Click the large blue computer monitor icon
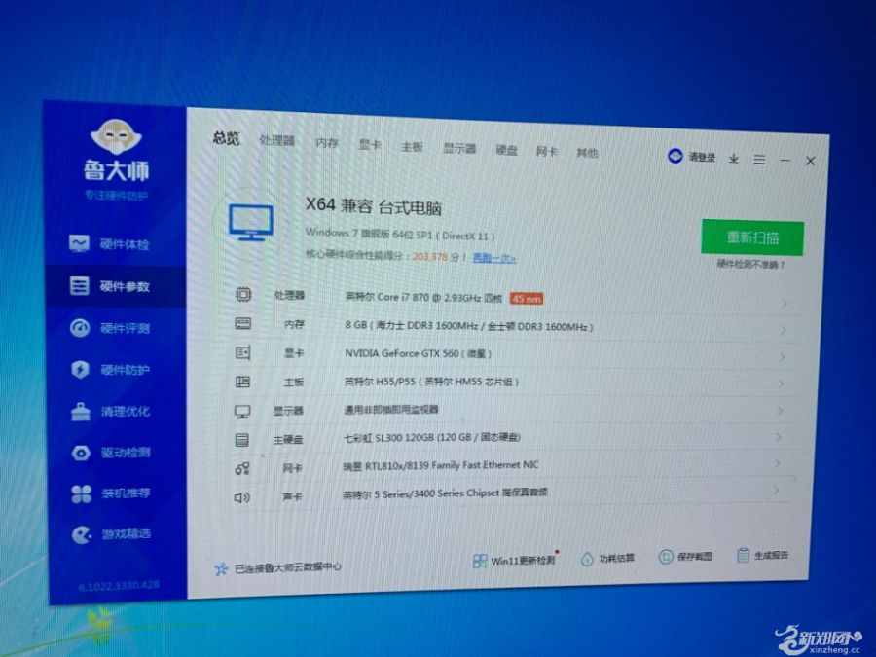 pyautogui.click(x=251, y=222)
